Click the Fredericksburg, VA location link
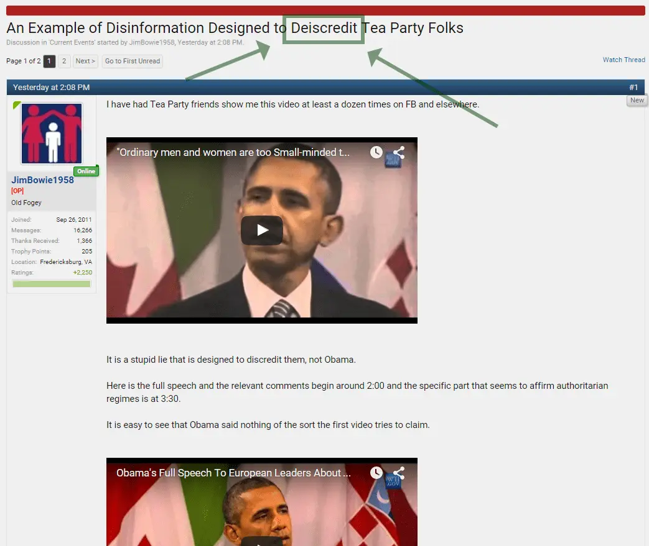 tap(66, 262)
